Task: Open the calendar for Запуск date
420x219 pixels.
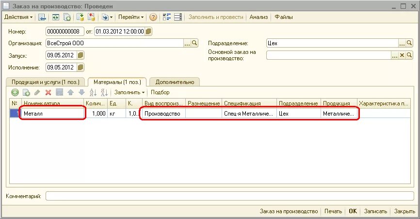Action: point(81,55)
